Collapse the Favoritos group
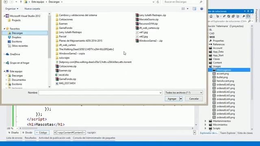 point(4,29)
